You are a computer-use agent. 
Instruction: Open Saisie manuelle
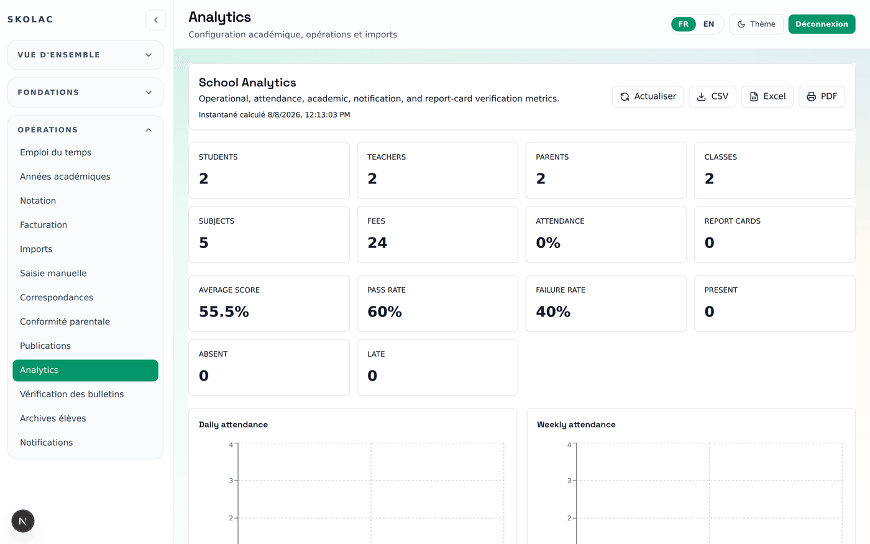[85, 274]
